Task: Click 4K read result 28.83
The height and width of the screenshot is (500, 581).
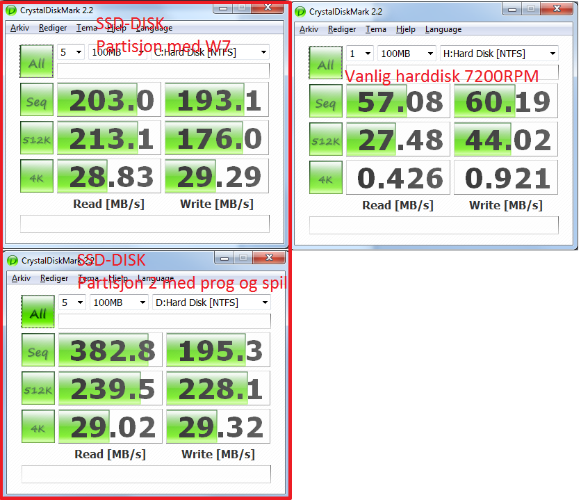Action: (109, 176)
